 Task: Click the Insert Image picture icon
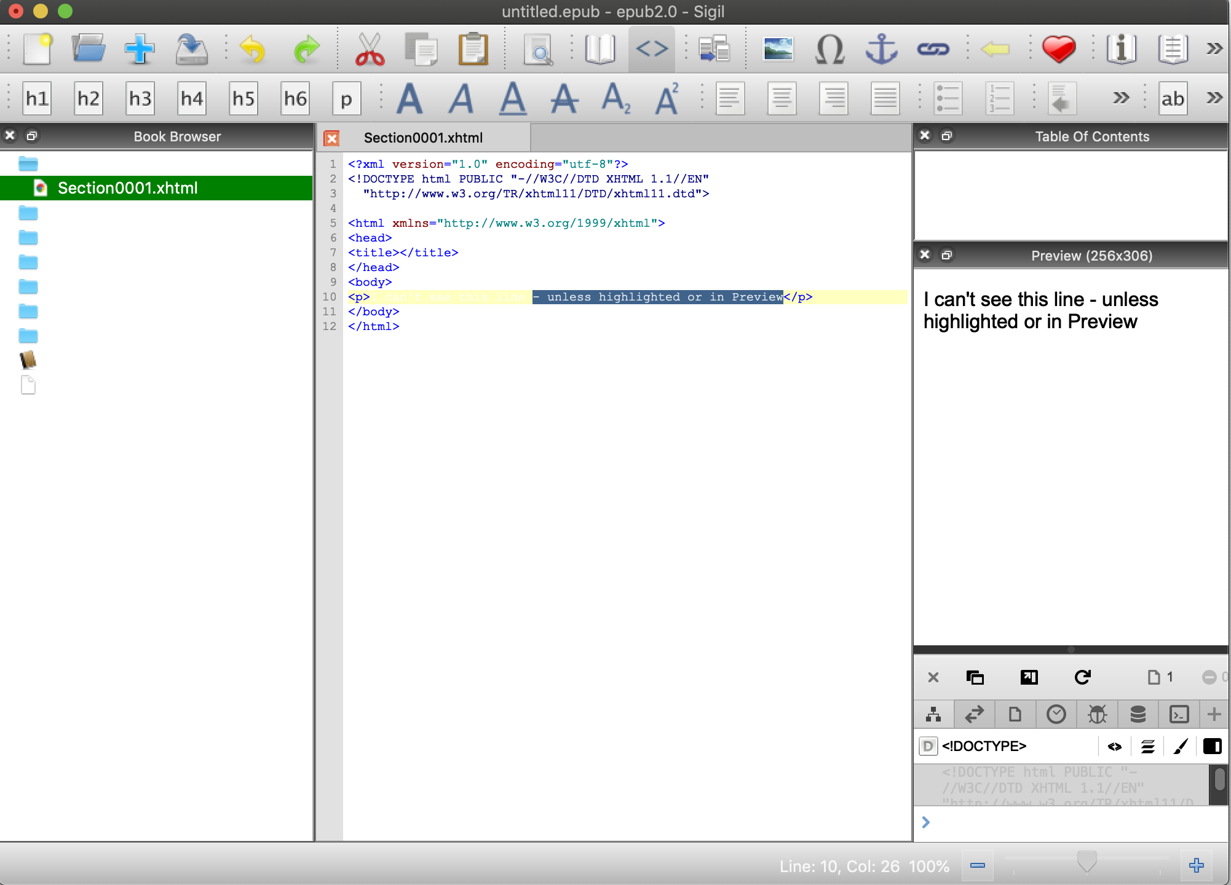point(778,49)
